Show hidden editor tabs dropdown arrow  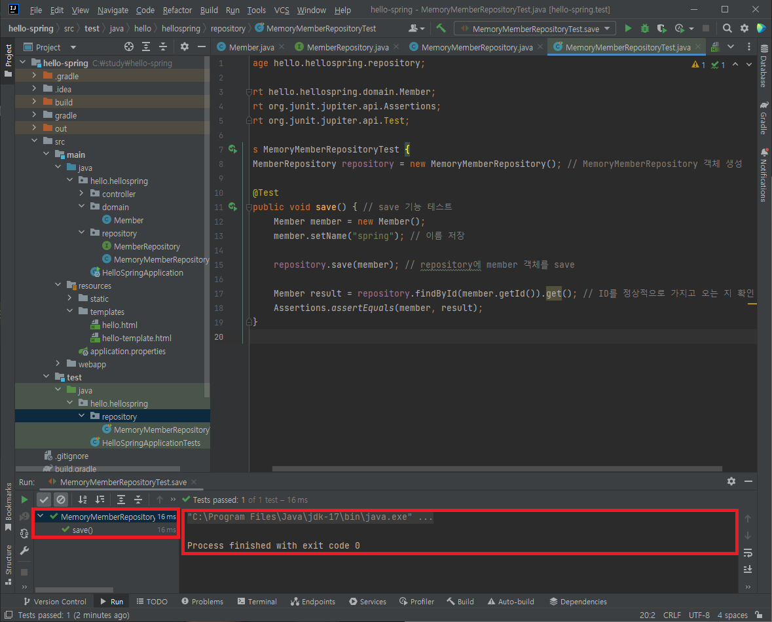pos(731,46)
